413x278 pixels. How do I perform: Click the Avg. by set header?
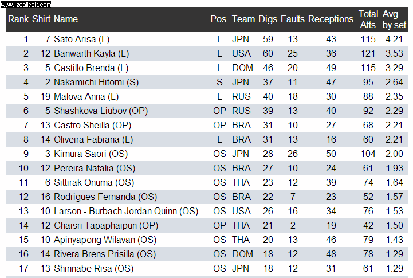394,19
